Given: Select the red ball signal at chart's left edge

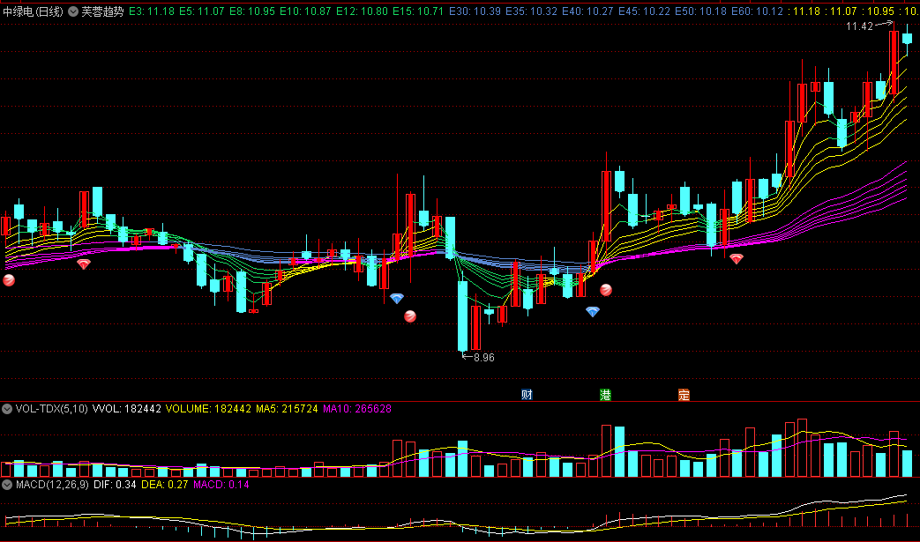Looking at the screenshot, I should pyautogui.click(x=9, y=280).
